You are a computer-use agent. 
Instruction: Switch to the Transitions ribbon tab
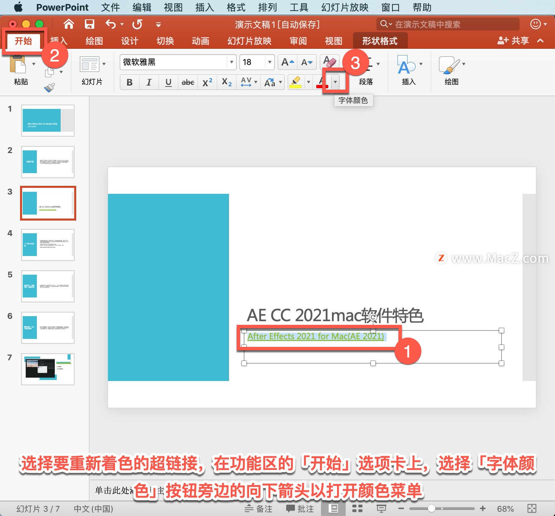point(165,41)
